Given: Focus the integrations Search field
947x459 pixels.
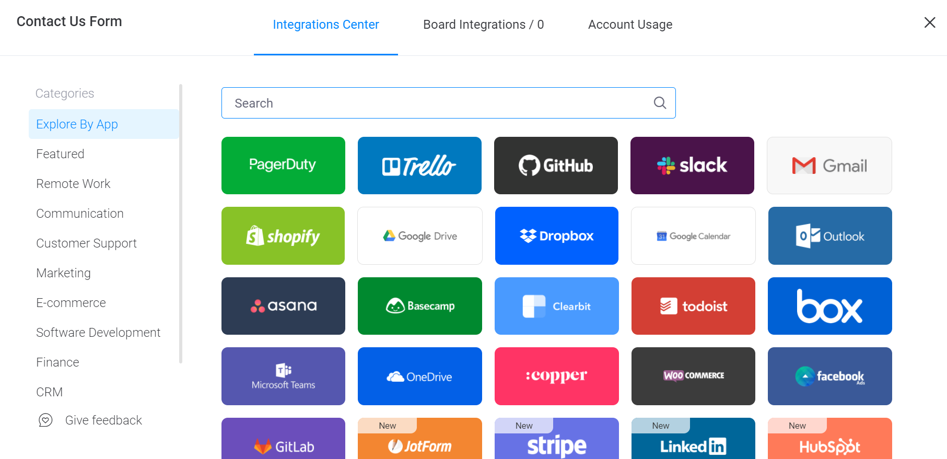Looking at the screenshot, I should tap(449, 103).
